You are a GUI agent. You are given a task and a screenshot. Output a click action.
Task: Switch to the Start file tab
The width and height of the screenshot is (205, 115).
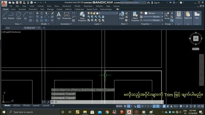pos(8,28)
